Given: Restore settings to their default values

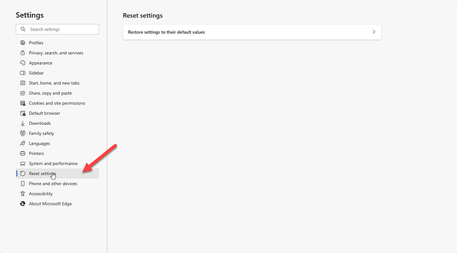Looking at the screenshot, I should 252,32.
